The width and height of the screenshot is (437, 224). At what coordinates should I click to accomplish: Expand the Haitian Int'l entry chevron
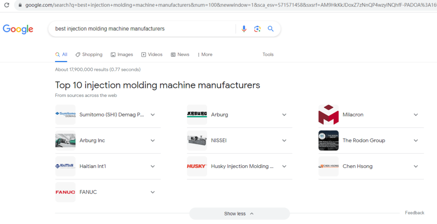tap(153, 166)
